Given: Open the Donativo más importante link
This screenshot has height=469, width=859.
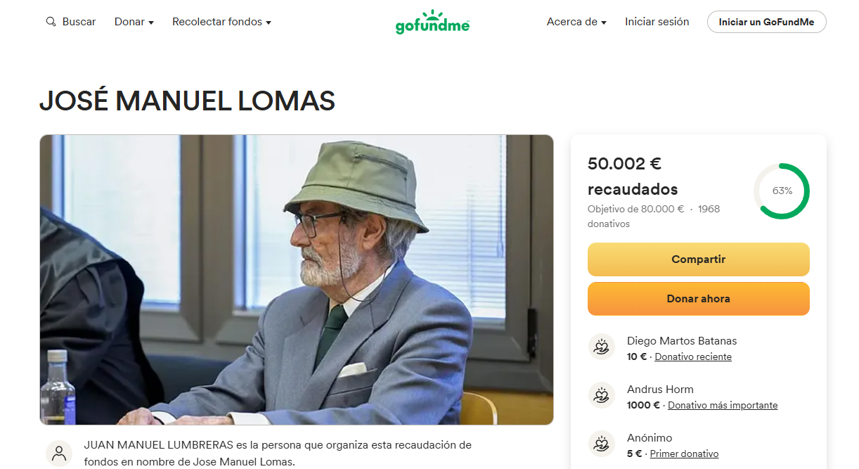Looking at the screenshot, I should (x=723, y=405).
